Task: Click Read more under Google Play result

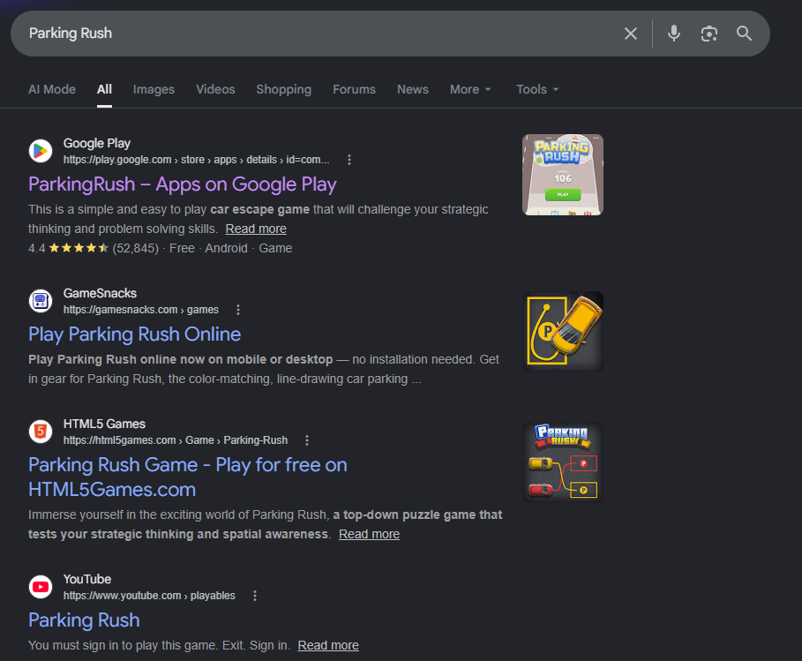Action: pos(256,229)
